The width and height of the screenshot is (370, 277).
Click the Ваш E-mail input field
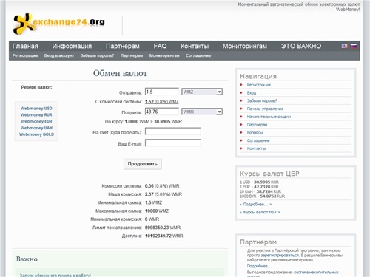172,143
